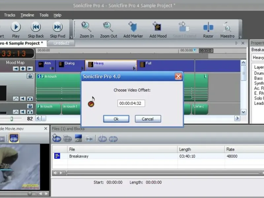Click the Skip Back toolbar icon
Screen dimensions: 264x198
point(36,27)
